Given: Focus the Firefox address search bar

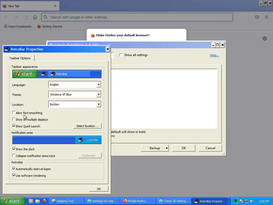Looking at the screenshot, I should [x=137, y=17].
